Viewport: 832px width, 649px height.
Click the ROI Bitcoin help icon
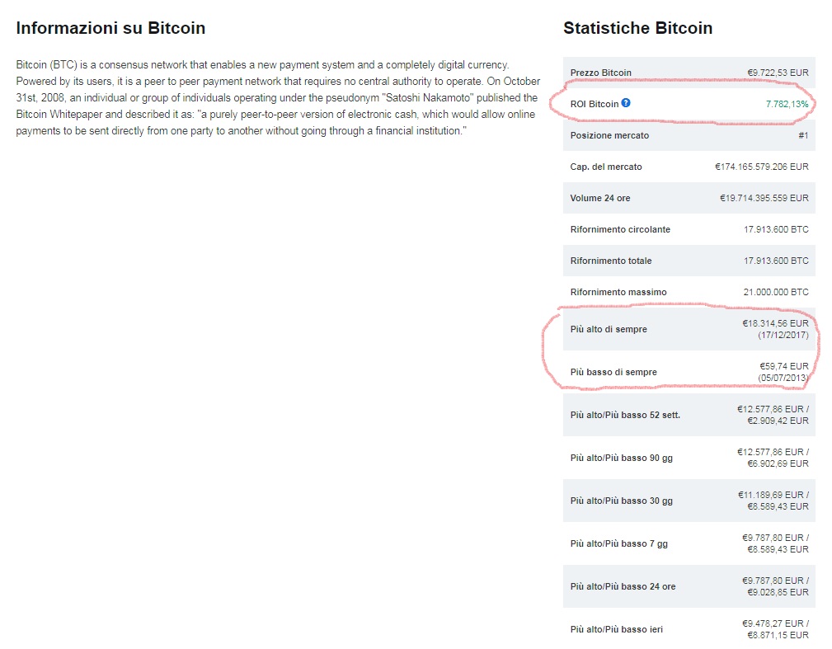pos(626,103)
